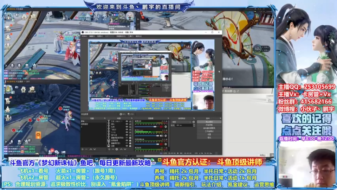Click the 退出 Exit button in Controls
The height and width of the screenshot is (190, 337).
209,138
